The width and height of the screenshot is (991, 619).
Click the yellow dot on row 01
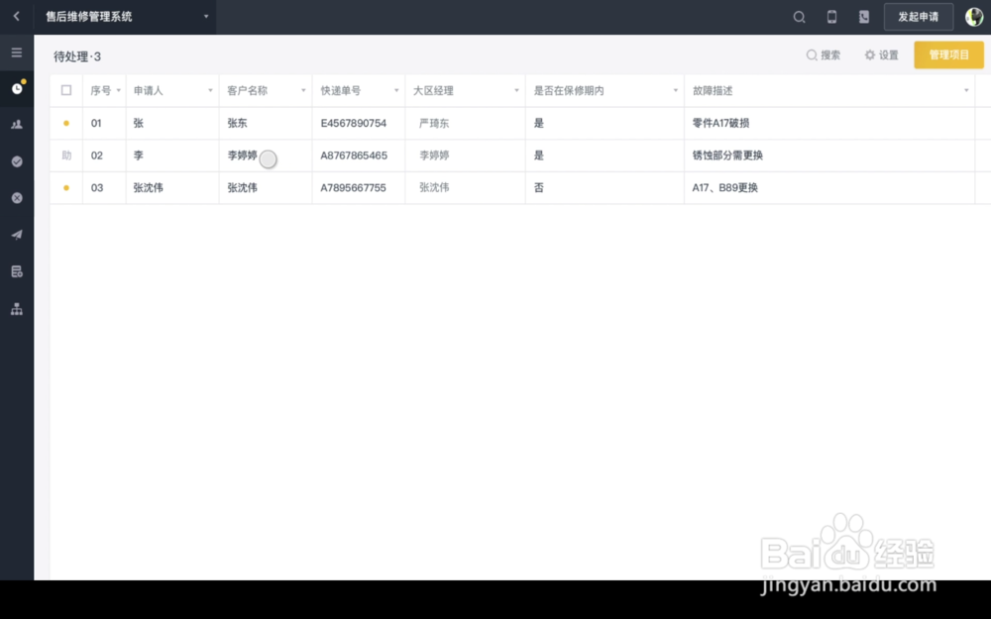click(66, 123)
